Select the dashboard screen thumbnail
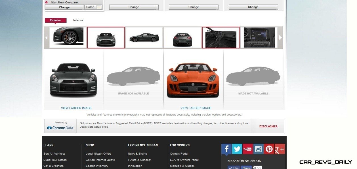The image size is (357, 169). coord(259,37)
